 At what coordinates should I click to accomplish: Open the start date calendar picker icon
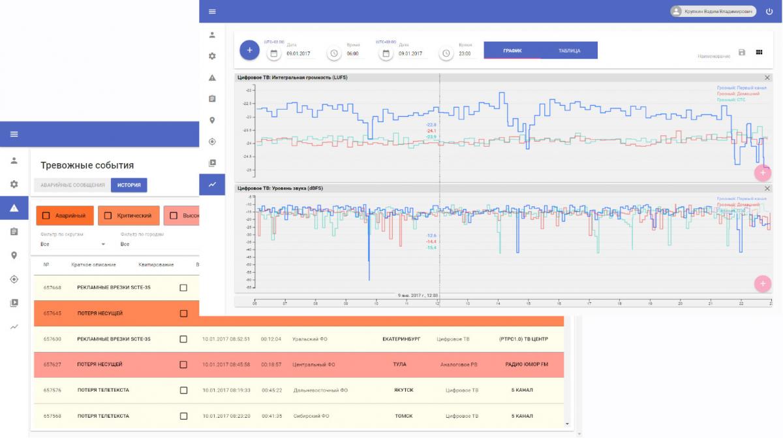click(274, 53)
